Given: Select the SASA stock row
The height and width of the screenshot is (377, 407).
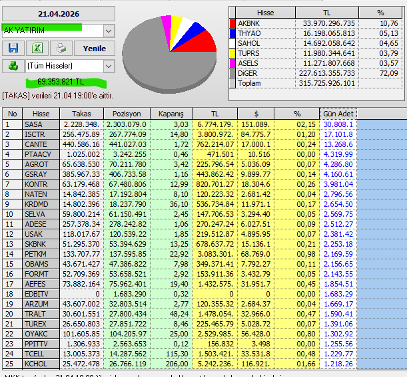Looking at the screenshot, I should [180, 124].
